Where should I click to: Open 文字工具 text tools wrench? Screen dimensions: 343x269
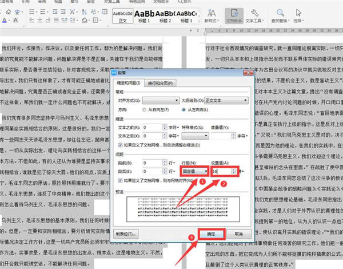click(254, 16)
